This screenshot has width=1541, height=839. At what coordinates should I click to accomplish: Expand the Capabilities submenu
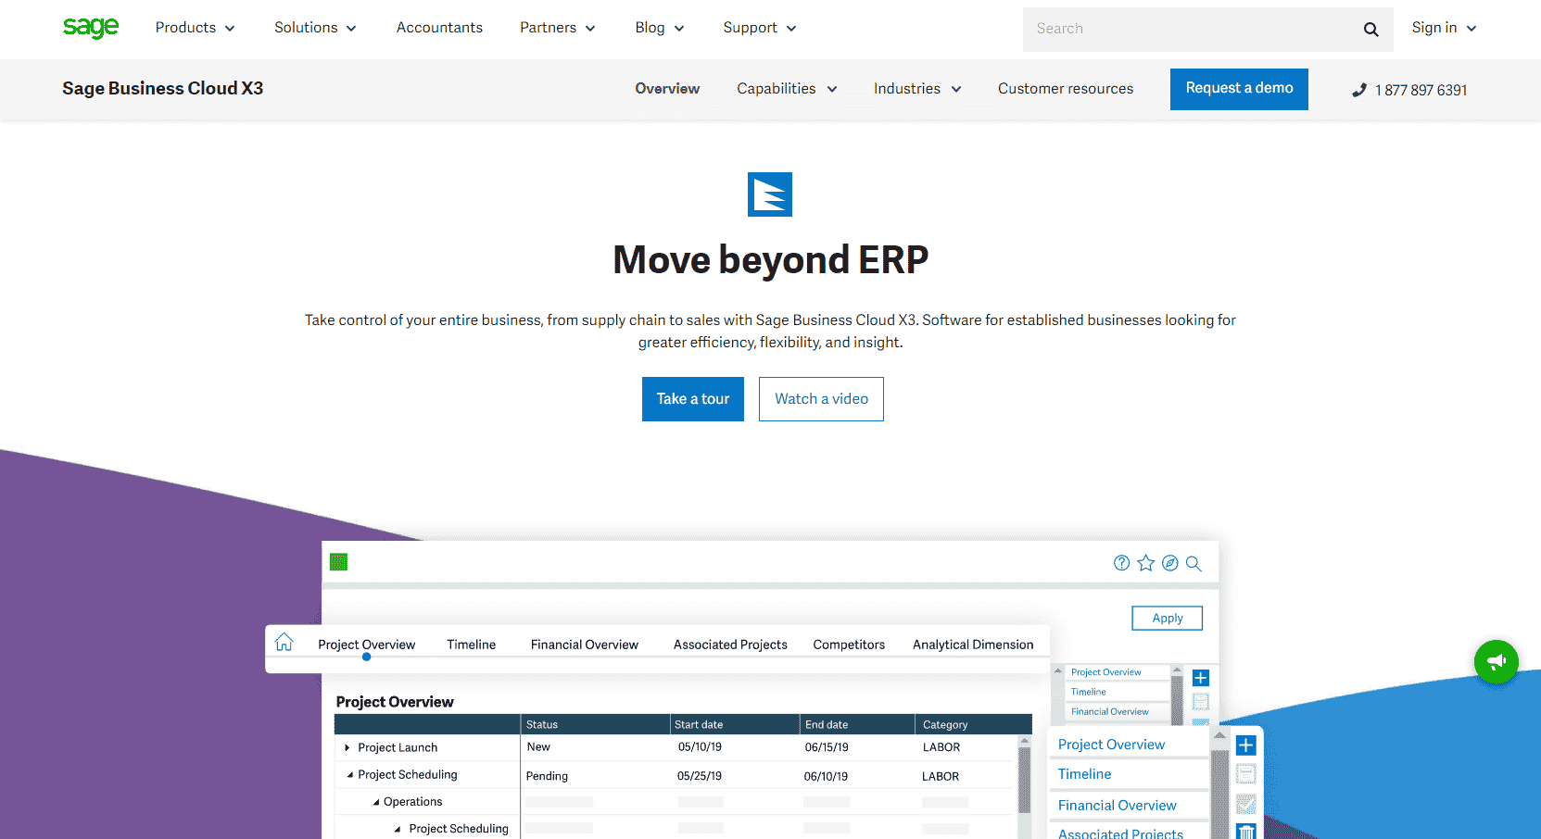coord(787,89)
